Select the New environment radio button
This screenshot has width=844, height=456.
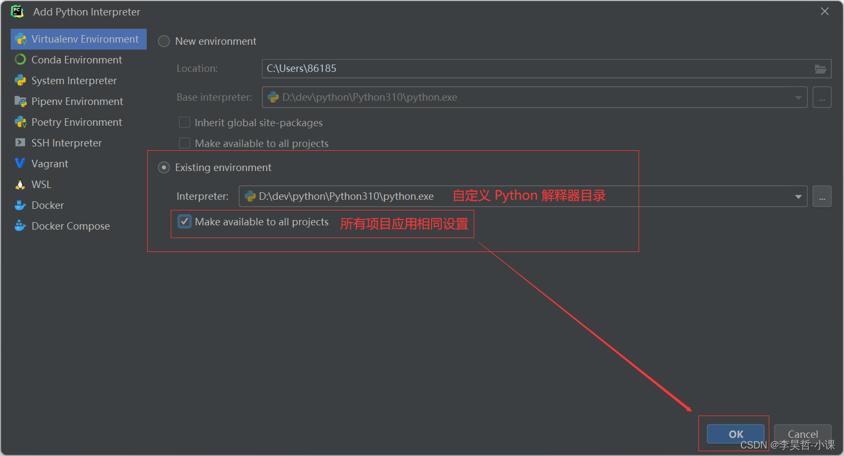(164, 42)
